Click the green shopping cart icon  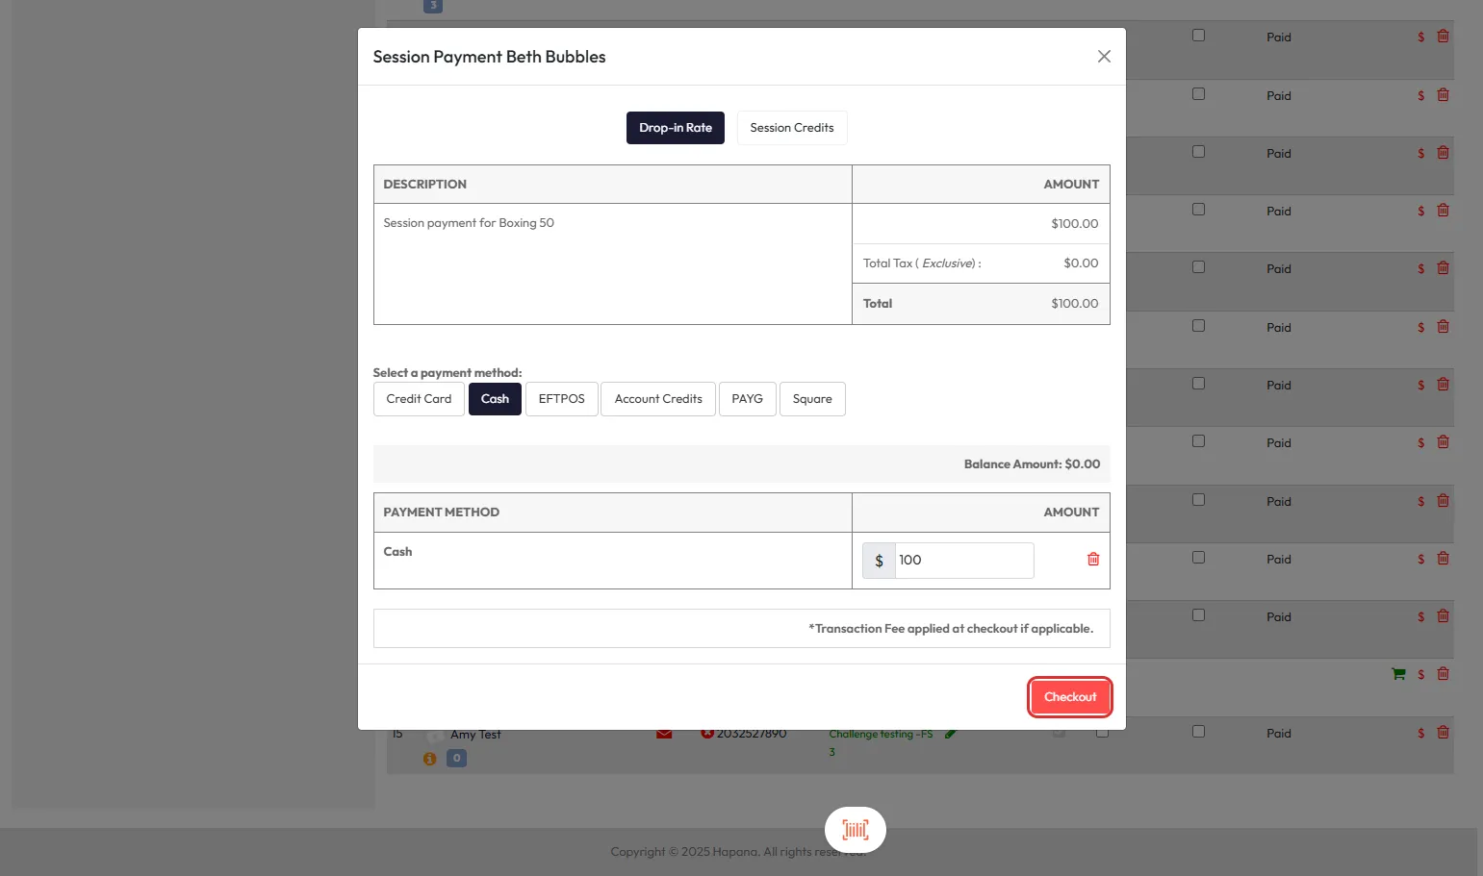tap(1398, 674)
